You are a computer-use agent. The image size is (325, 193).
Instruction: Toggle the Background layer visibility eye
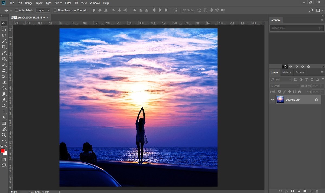pyautogui.click(x=272, y=100)
